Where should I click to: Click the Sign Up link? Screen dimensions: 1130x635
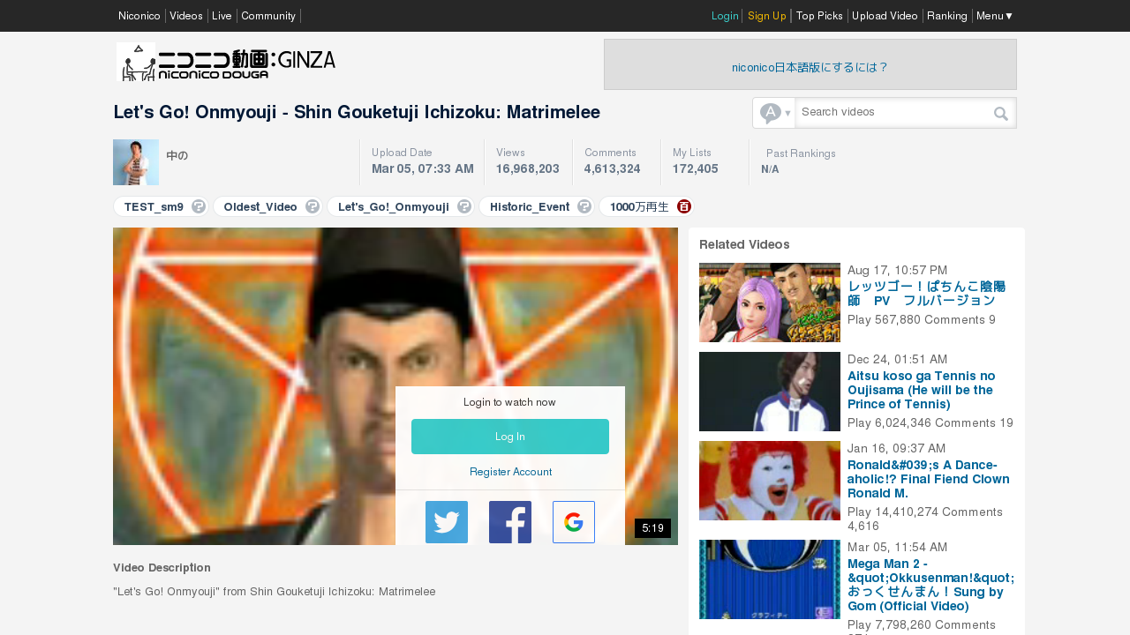coord(767,16)
